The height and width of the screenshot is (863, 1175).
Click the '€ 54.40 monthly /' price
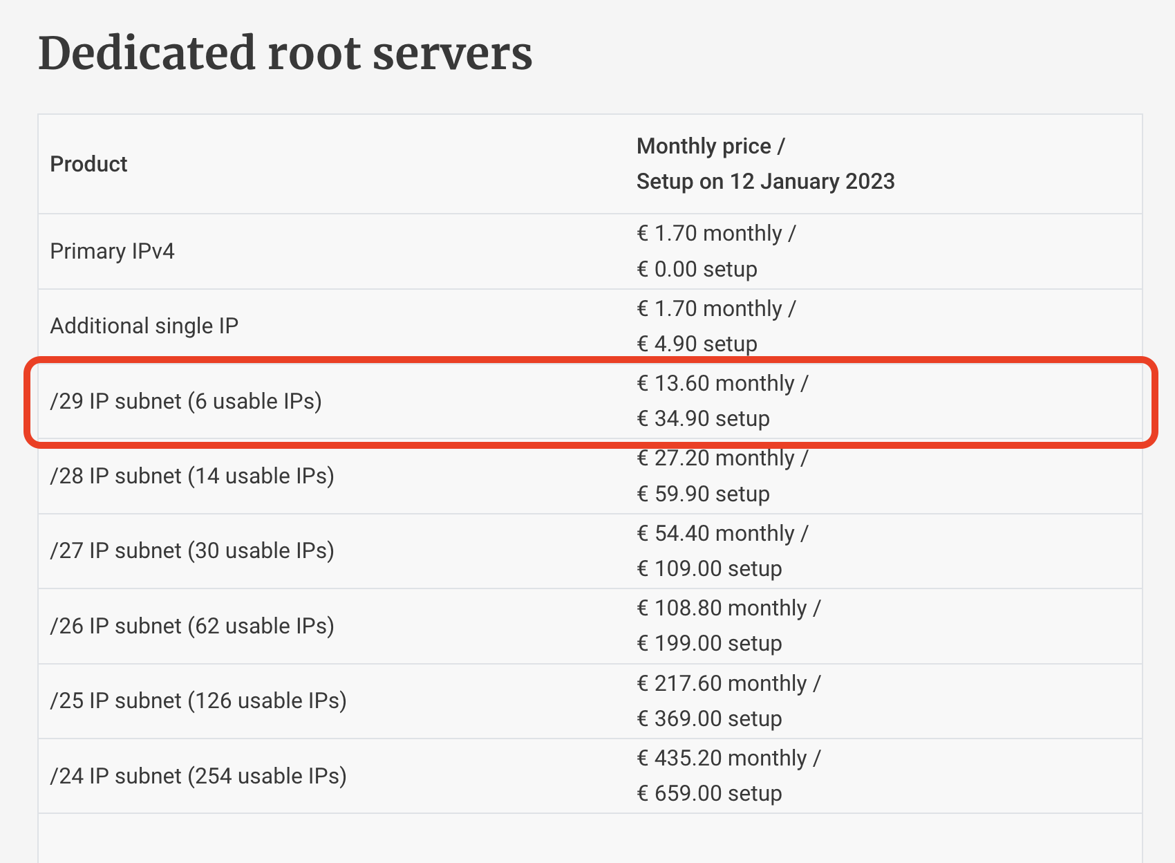point(722,533)
